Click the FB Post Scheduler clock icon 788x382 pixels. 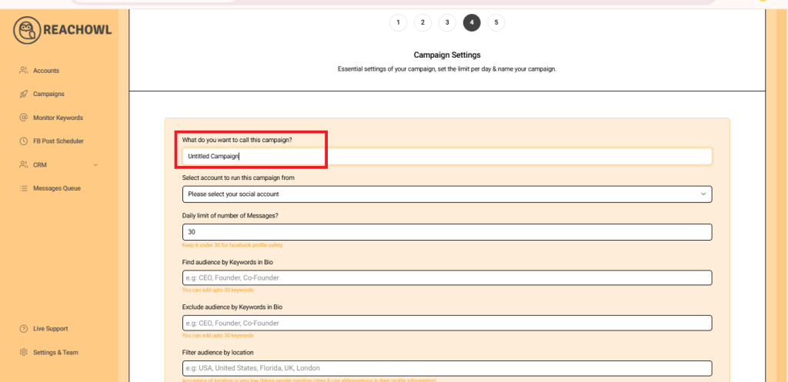[x=24, y=141]
